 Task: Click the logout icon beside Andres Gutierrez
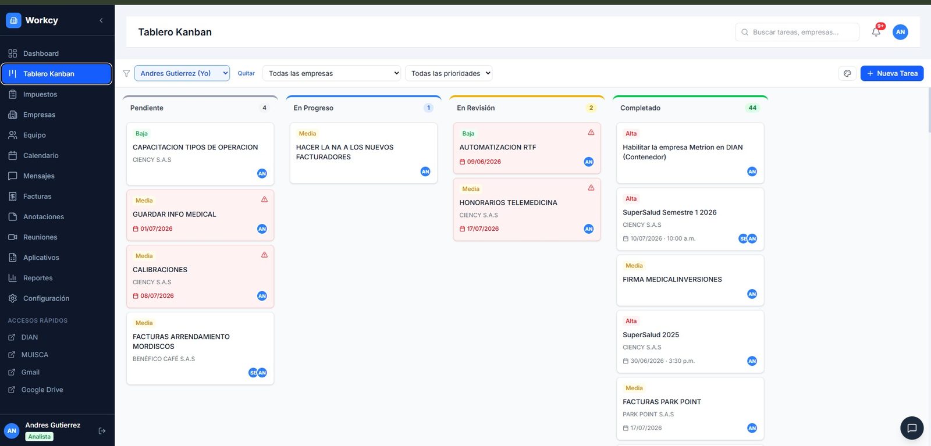[x=102, y=431]
